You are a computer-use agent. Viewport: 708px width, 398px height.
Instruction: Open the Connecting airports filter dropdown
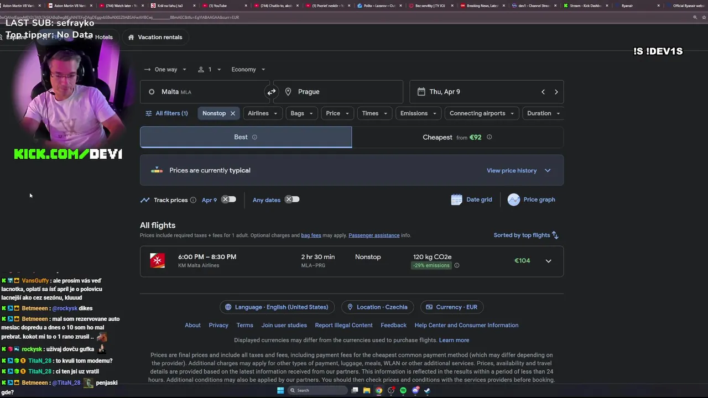tap(482, 113)
